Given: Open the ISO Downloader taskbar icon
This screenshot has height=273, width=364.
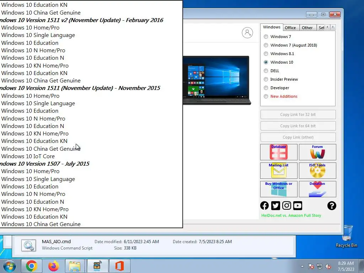Looking at the screenshot, I should (97, 266).
